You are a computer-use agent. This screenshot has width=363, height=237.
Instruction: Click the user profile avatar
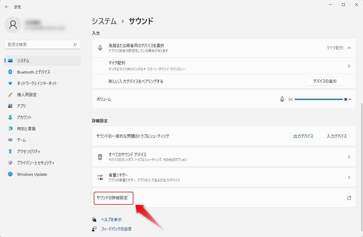click(13, 24)
